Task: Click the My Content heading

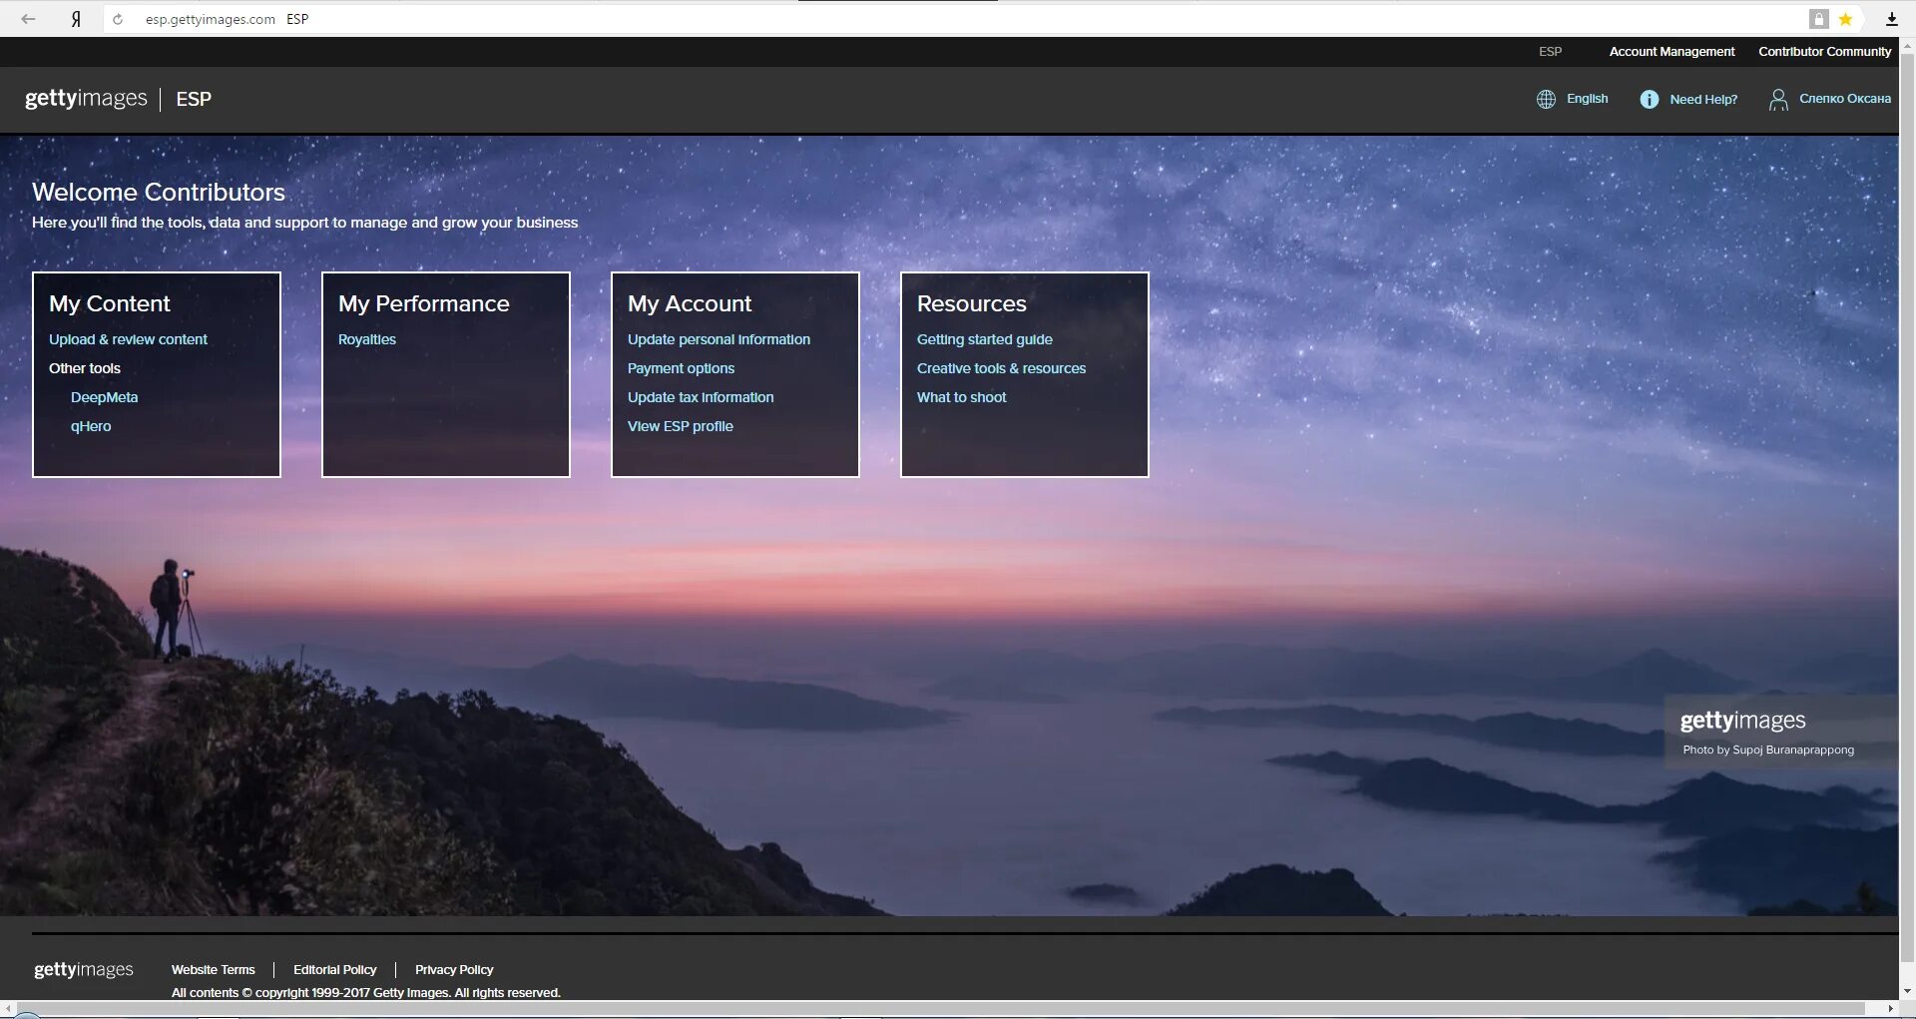Action: pyautogui.click(x=110, y=303)
